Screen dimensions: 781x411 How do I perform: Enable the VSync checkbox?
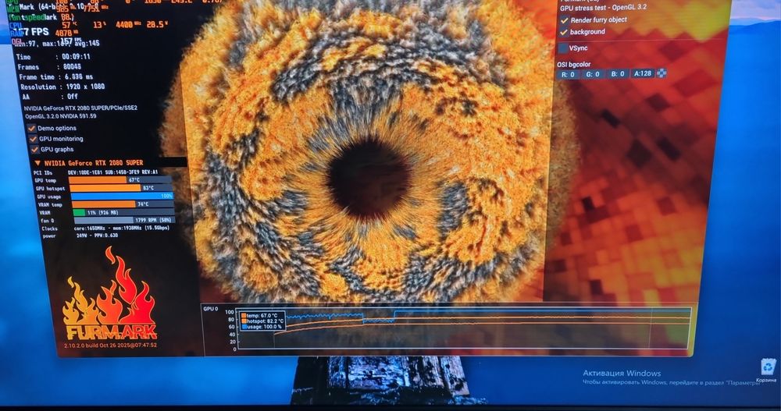click(x=563, y=48)
